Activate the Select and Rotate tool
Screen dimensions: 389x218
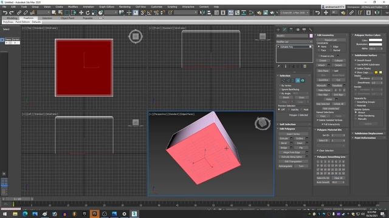pyautogui.click(x=88, y=13)
